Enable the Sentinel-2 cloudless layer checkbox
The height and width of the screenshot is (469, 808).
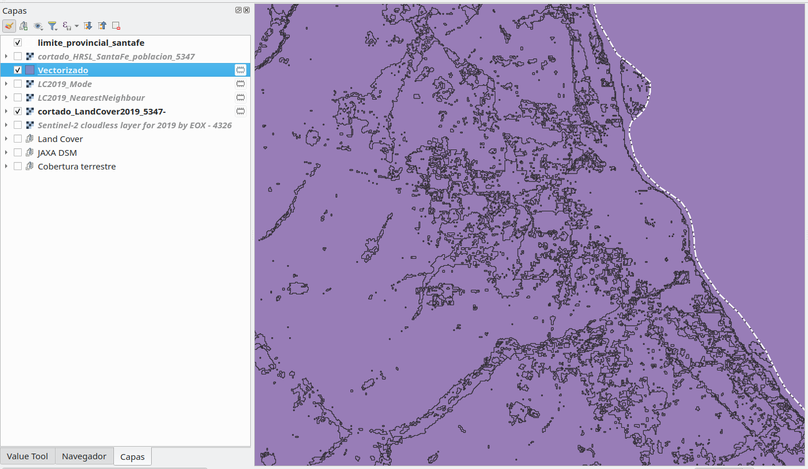[x=18, y=125]
